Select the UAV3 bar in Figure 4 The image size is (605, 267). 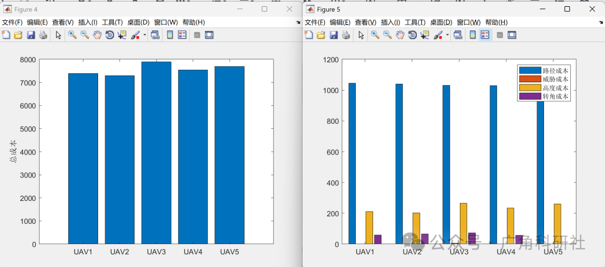(x=156, y=153)
